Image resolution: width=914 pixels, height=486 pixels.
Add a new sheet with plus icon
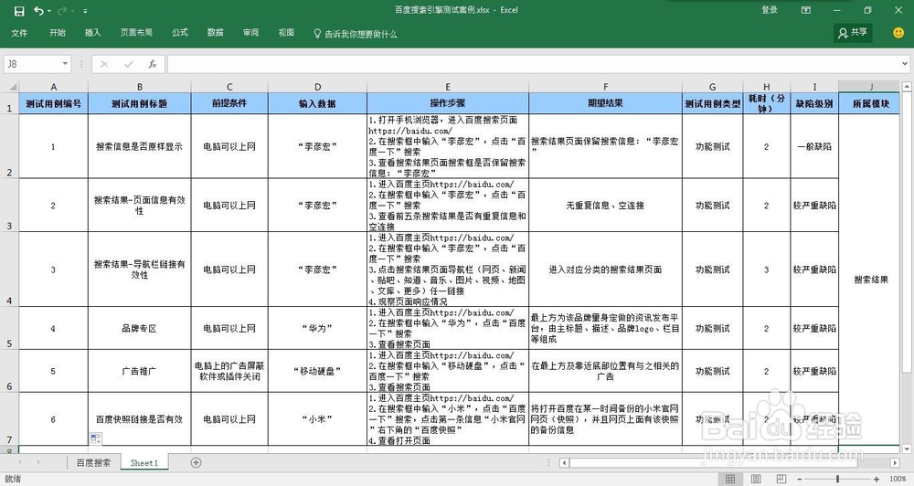(x=197, y=462)
